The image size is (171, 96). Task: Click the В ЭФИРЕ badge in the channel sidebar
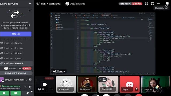[x=27, y=69]
